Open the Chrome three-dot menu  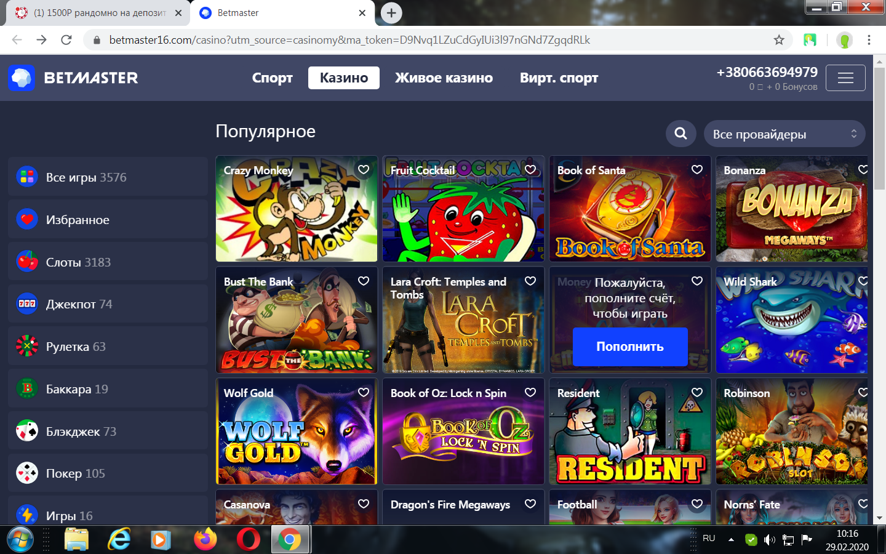pos(869,40)
